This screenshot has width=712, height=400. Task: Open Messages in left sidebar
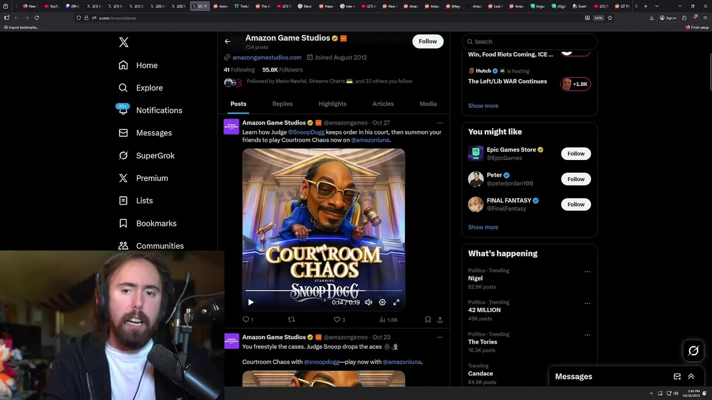click(145, 133)
